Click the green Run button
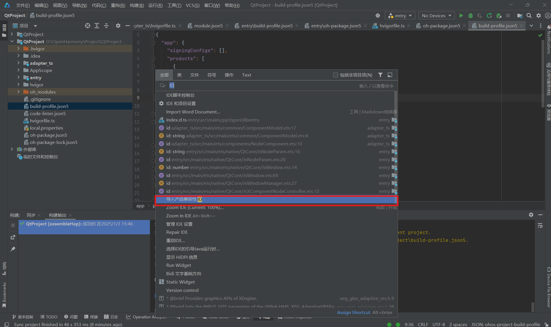Viewport: 551px width, 327px height. point(461,16)
